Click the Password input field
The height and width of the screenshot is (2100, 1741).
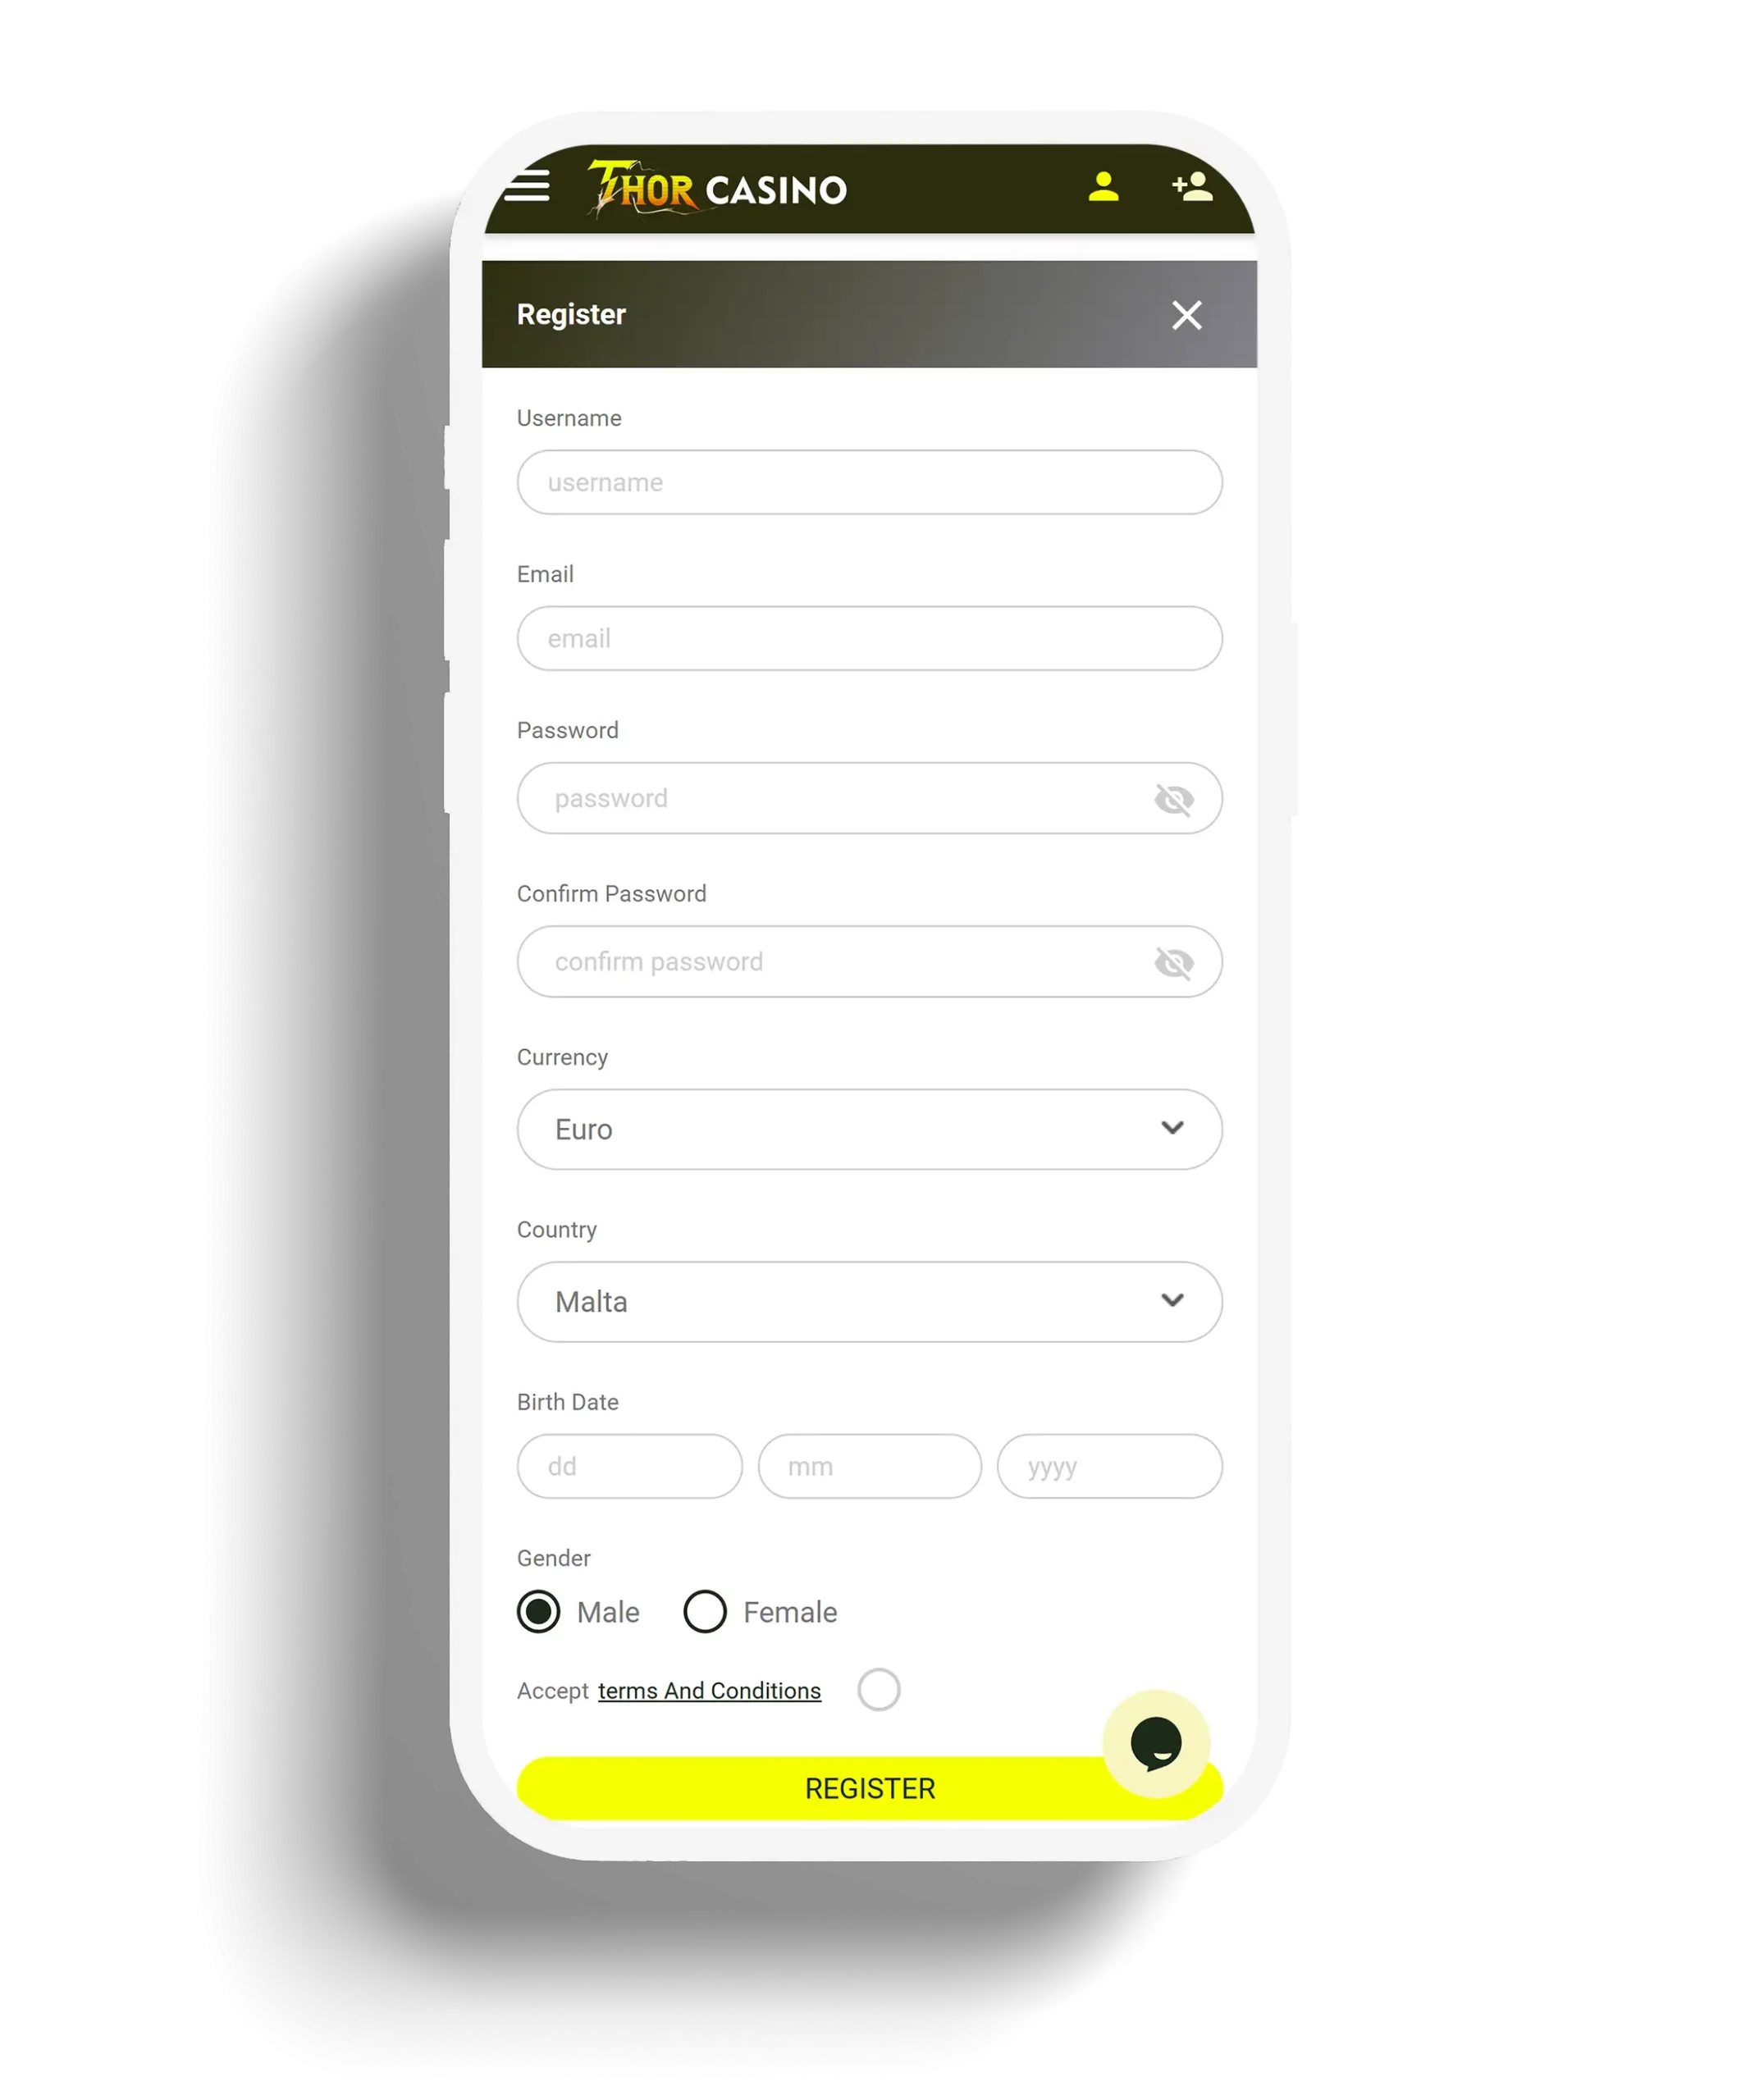(x=869, y=799)
